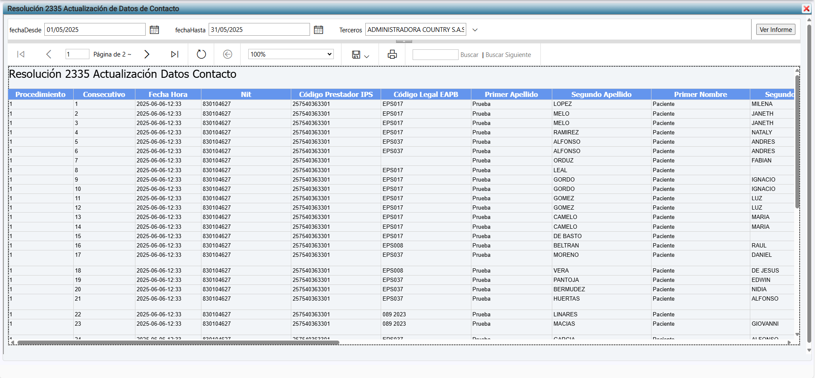Collapse the parameters area splitter handle
Viewport: 815px width, 378px height.
click(404, 41)
